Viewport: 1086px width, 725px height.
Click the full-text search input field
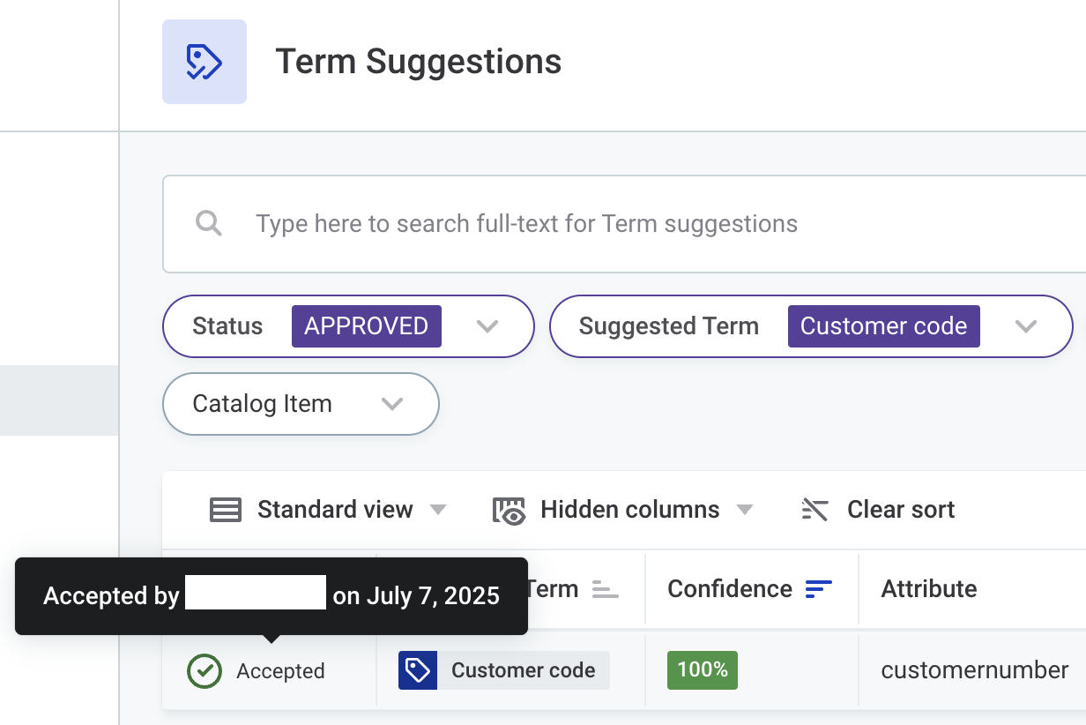coord(529,223)
